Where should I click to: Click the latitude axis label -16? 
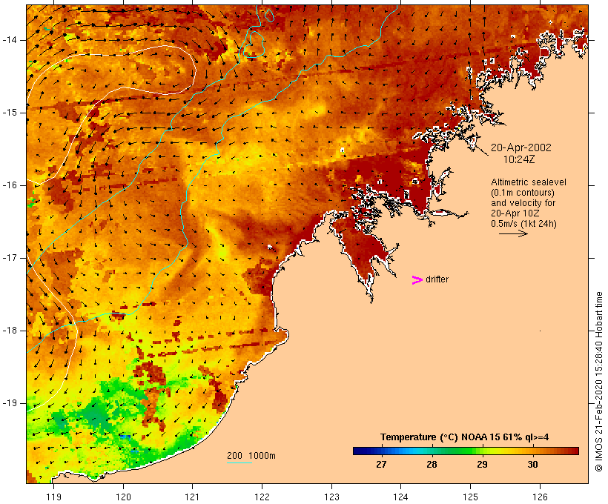click(10, 185)
